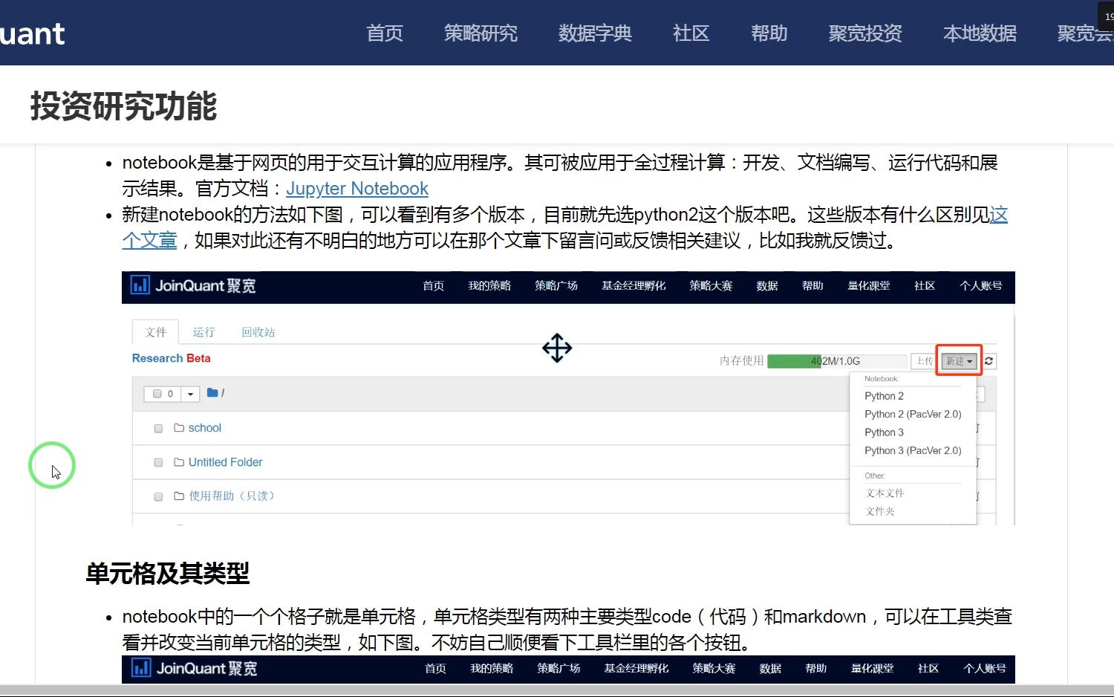Click 基金经理孵化 in the first embedded navbar

tap(633, 286)
